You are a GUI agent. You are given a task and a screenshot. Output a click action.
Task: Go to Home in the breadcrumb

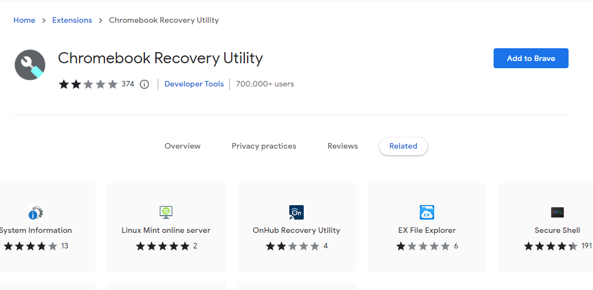click(24, 20)
